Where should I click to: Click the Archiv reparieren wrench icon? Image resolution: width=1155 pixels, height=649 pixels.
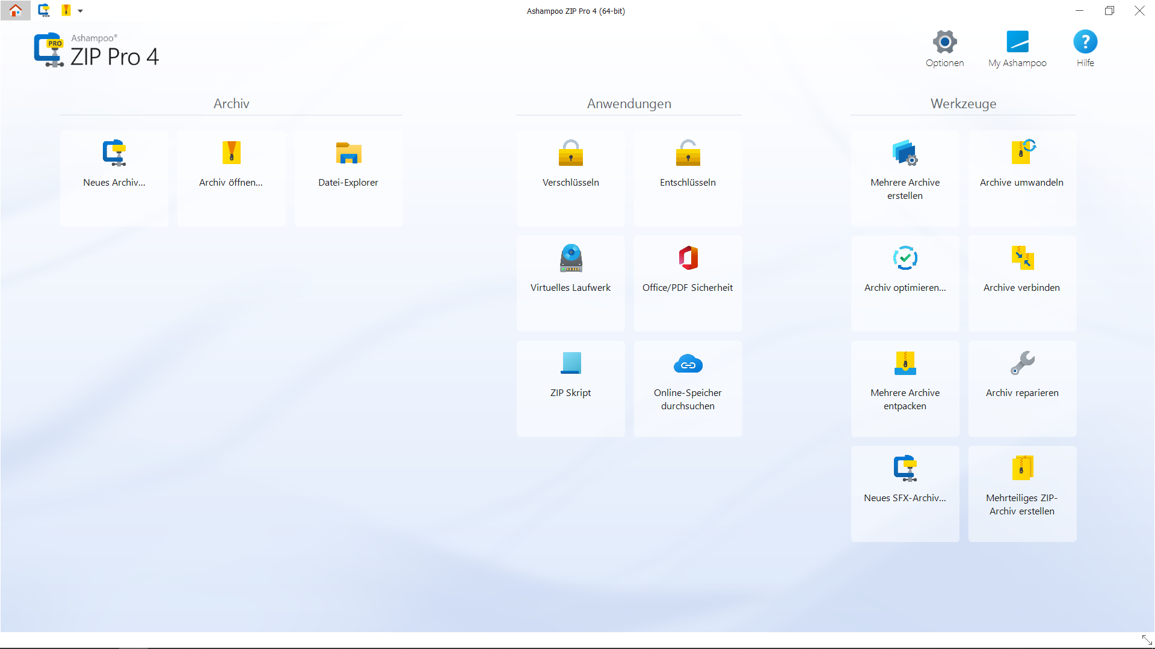pos(1022,363)
